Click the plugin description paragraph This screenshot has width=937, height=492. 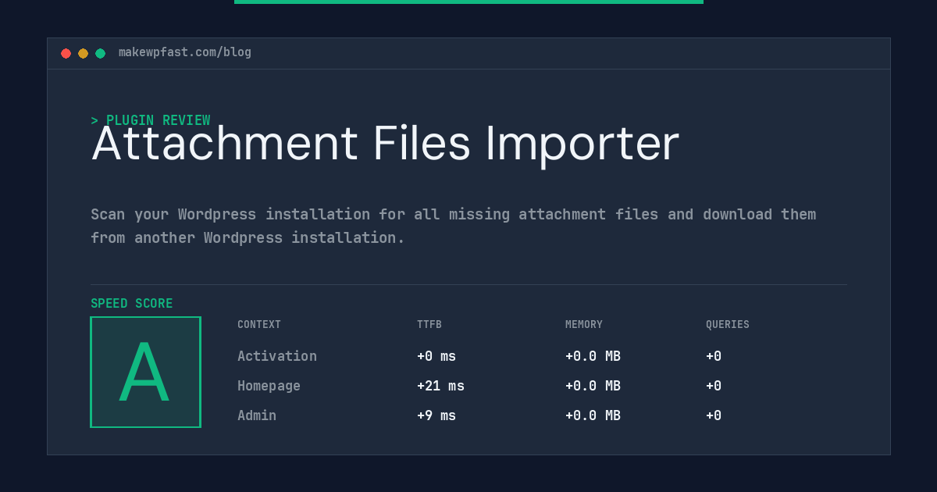453,226
